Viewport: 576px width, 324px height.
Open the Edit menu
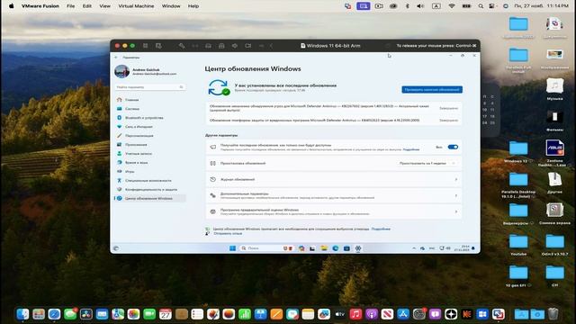pos(86,6)
